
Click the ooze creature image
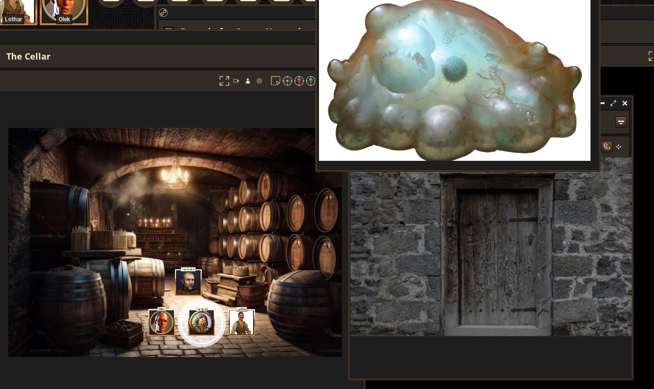pyautogui.click(x=454, y=80)
